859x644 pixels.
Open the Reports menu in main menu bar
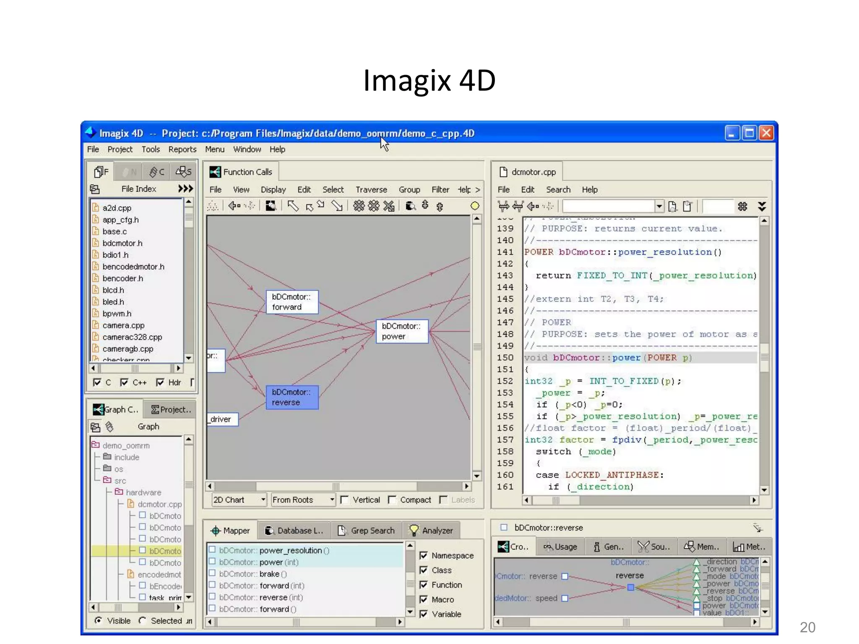point(182,149)
